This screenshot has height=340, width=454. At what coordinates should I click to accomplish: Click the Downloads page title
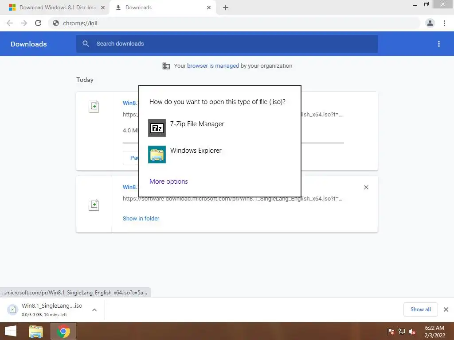[x=29, y=44]
